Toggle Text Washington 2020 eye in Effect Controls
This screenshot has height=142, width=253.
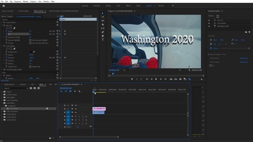[x=4, y=69]
